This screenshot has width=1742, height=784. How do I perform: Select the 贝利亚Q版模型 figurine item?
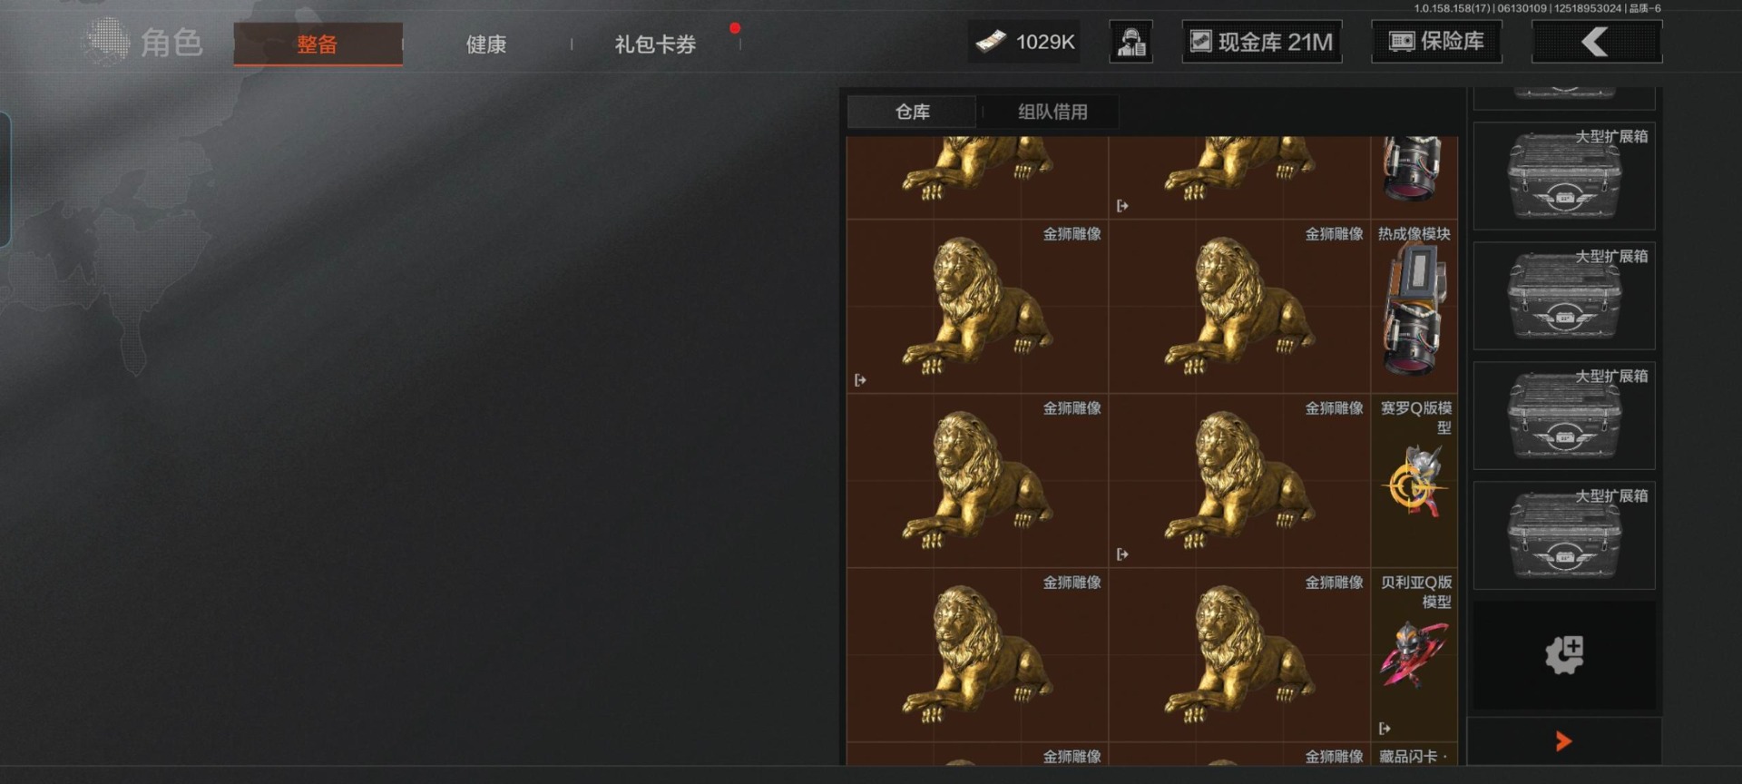pyautogui.click(x=1414, y=654)
